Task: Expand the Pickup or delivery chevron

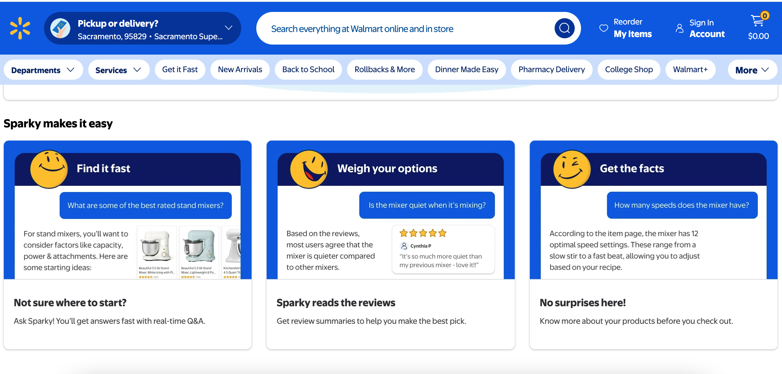Action: pyautogui.click(x=229, y=28)
